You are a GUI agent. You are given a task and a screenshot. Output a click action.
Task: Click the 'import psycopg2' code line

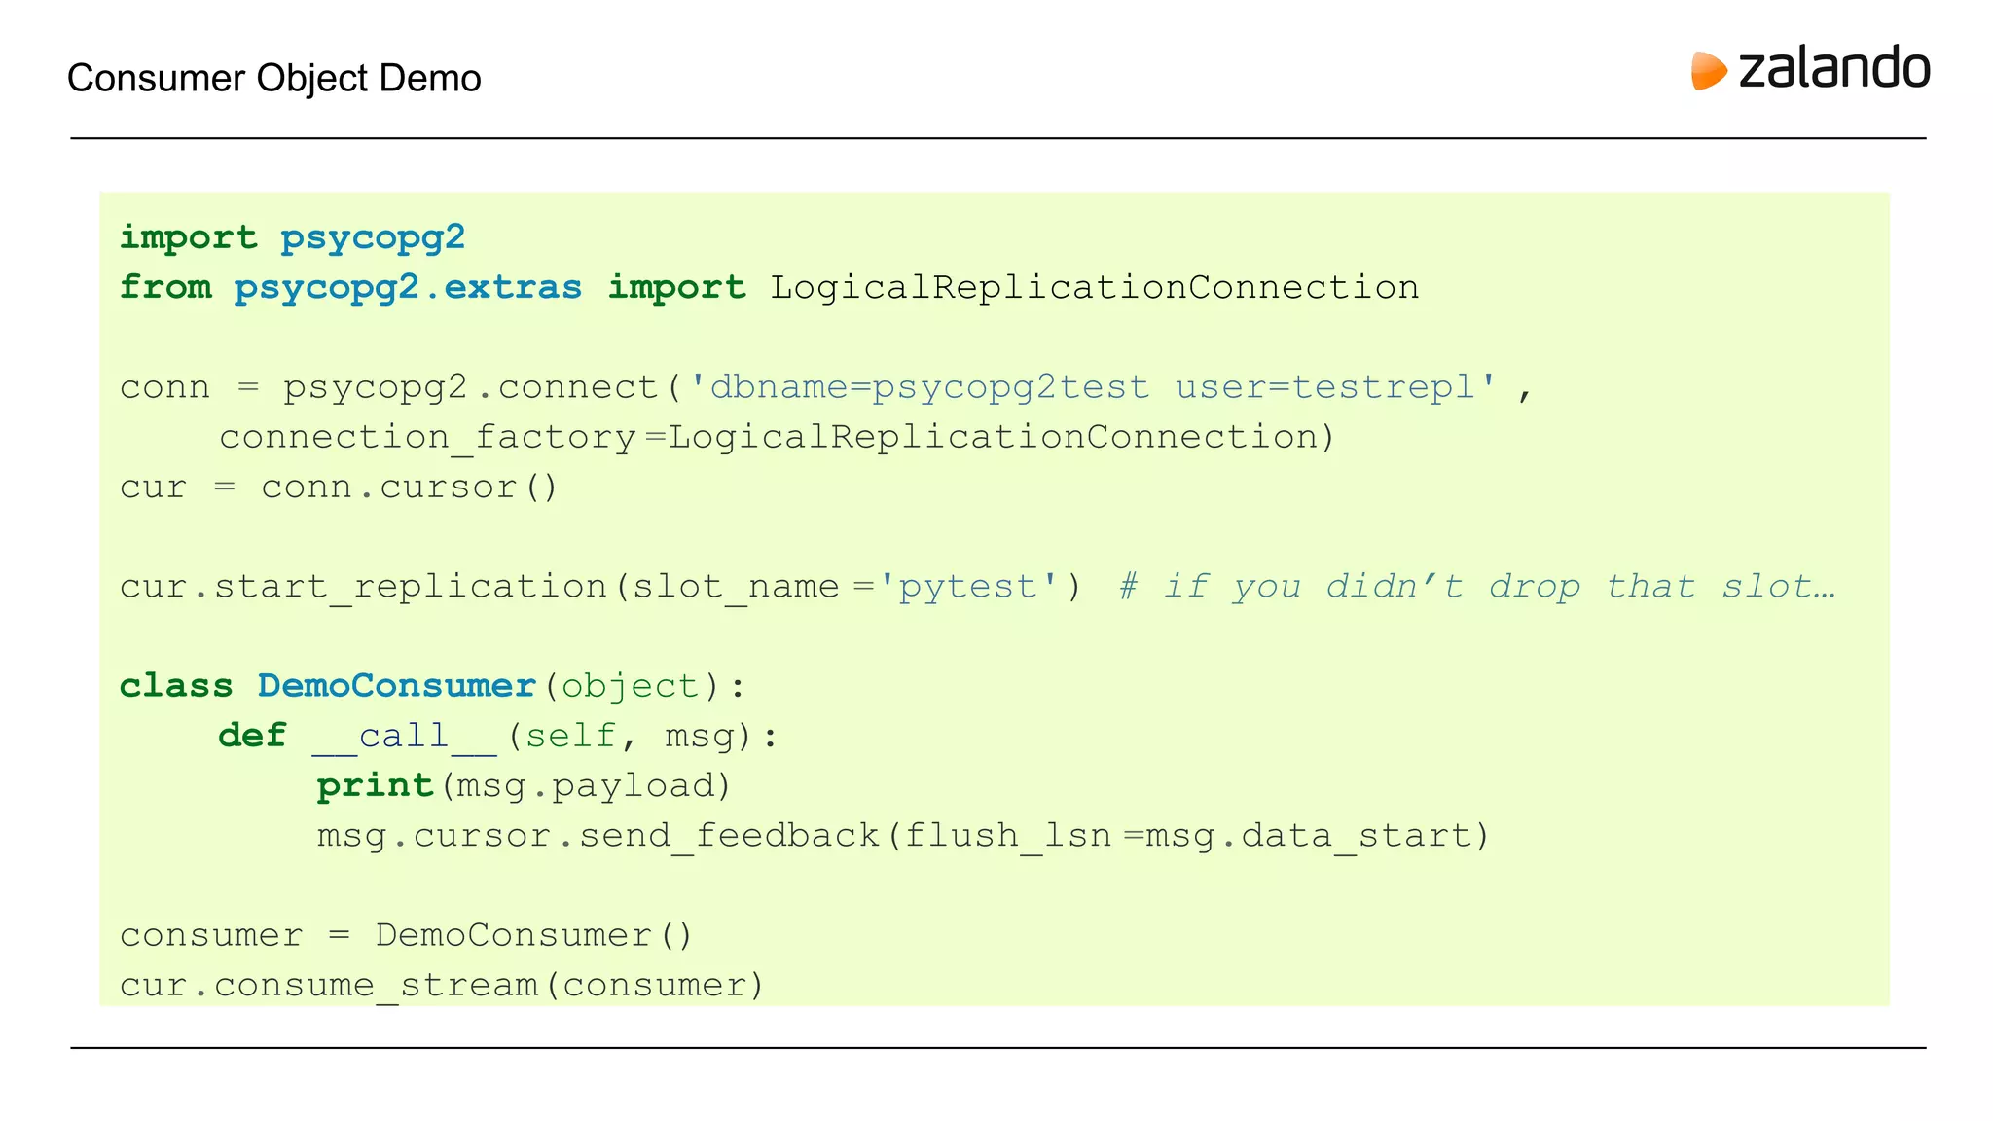point(293,237)
